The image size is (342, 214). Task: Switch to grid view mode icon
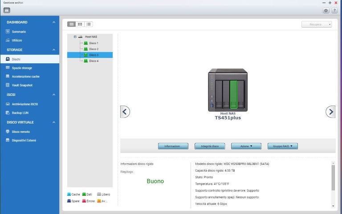click(80, 24)
